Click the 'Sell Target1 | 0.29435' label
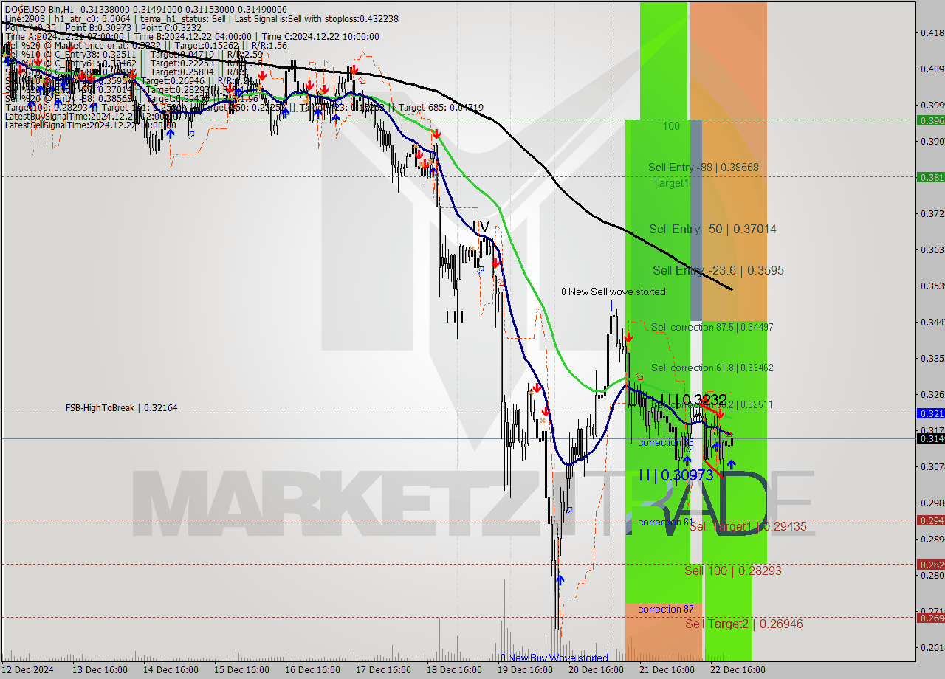This screenshot has width=945, height=679. 747,527
